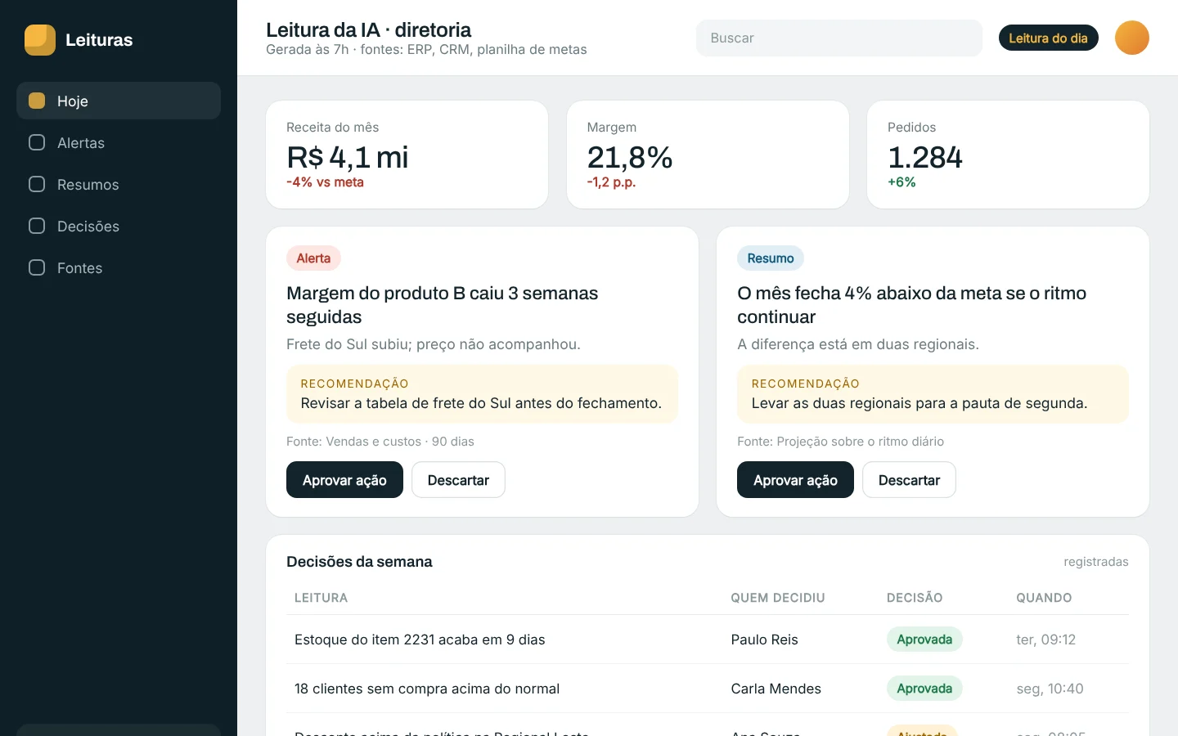Viewport: 1178px width, 736px height.
Task: Click the 'registradas' label
Action: [1095, 562]
